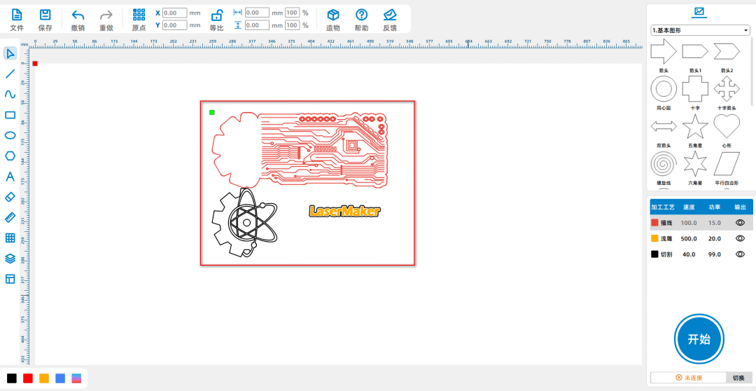Select the straight line drawing tool
Viewport: 756px width, 391px height.
(10, 74)
